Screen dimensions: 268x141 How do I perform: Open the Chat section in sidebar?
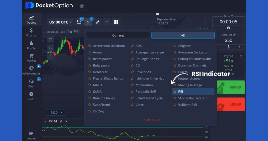click(31, 83)
